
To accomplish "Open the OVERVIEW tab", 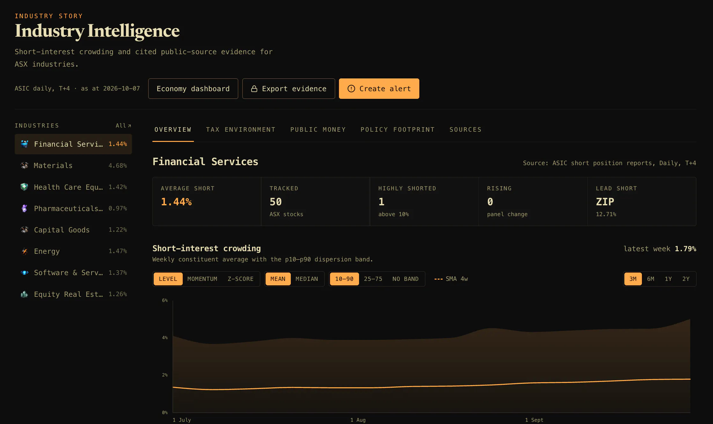I will (x=173, y=130).
